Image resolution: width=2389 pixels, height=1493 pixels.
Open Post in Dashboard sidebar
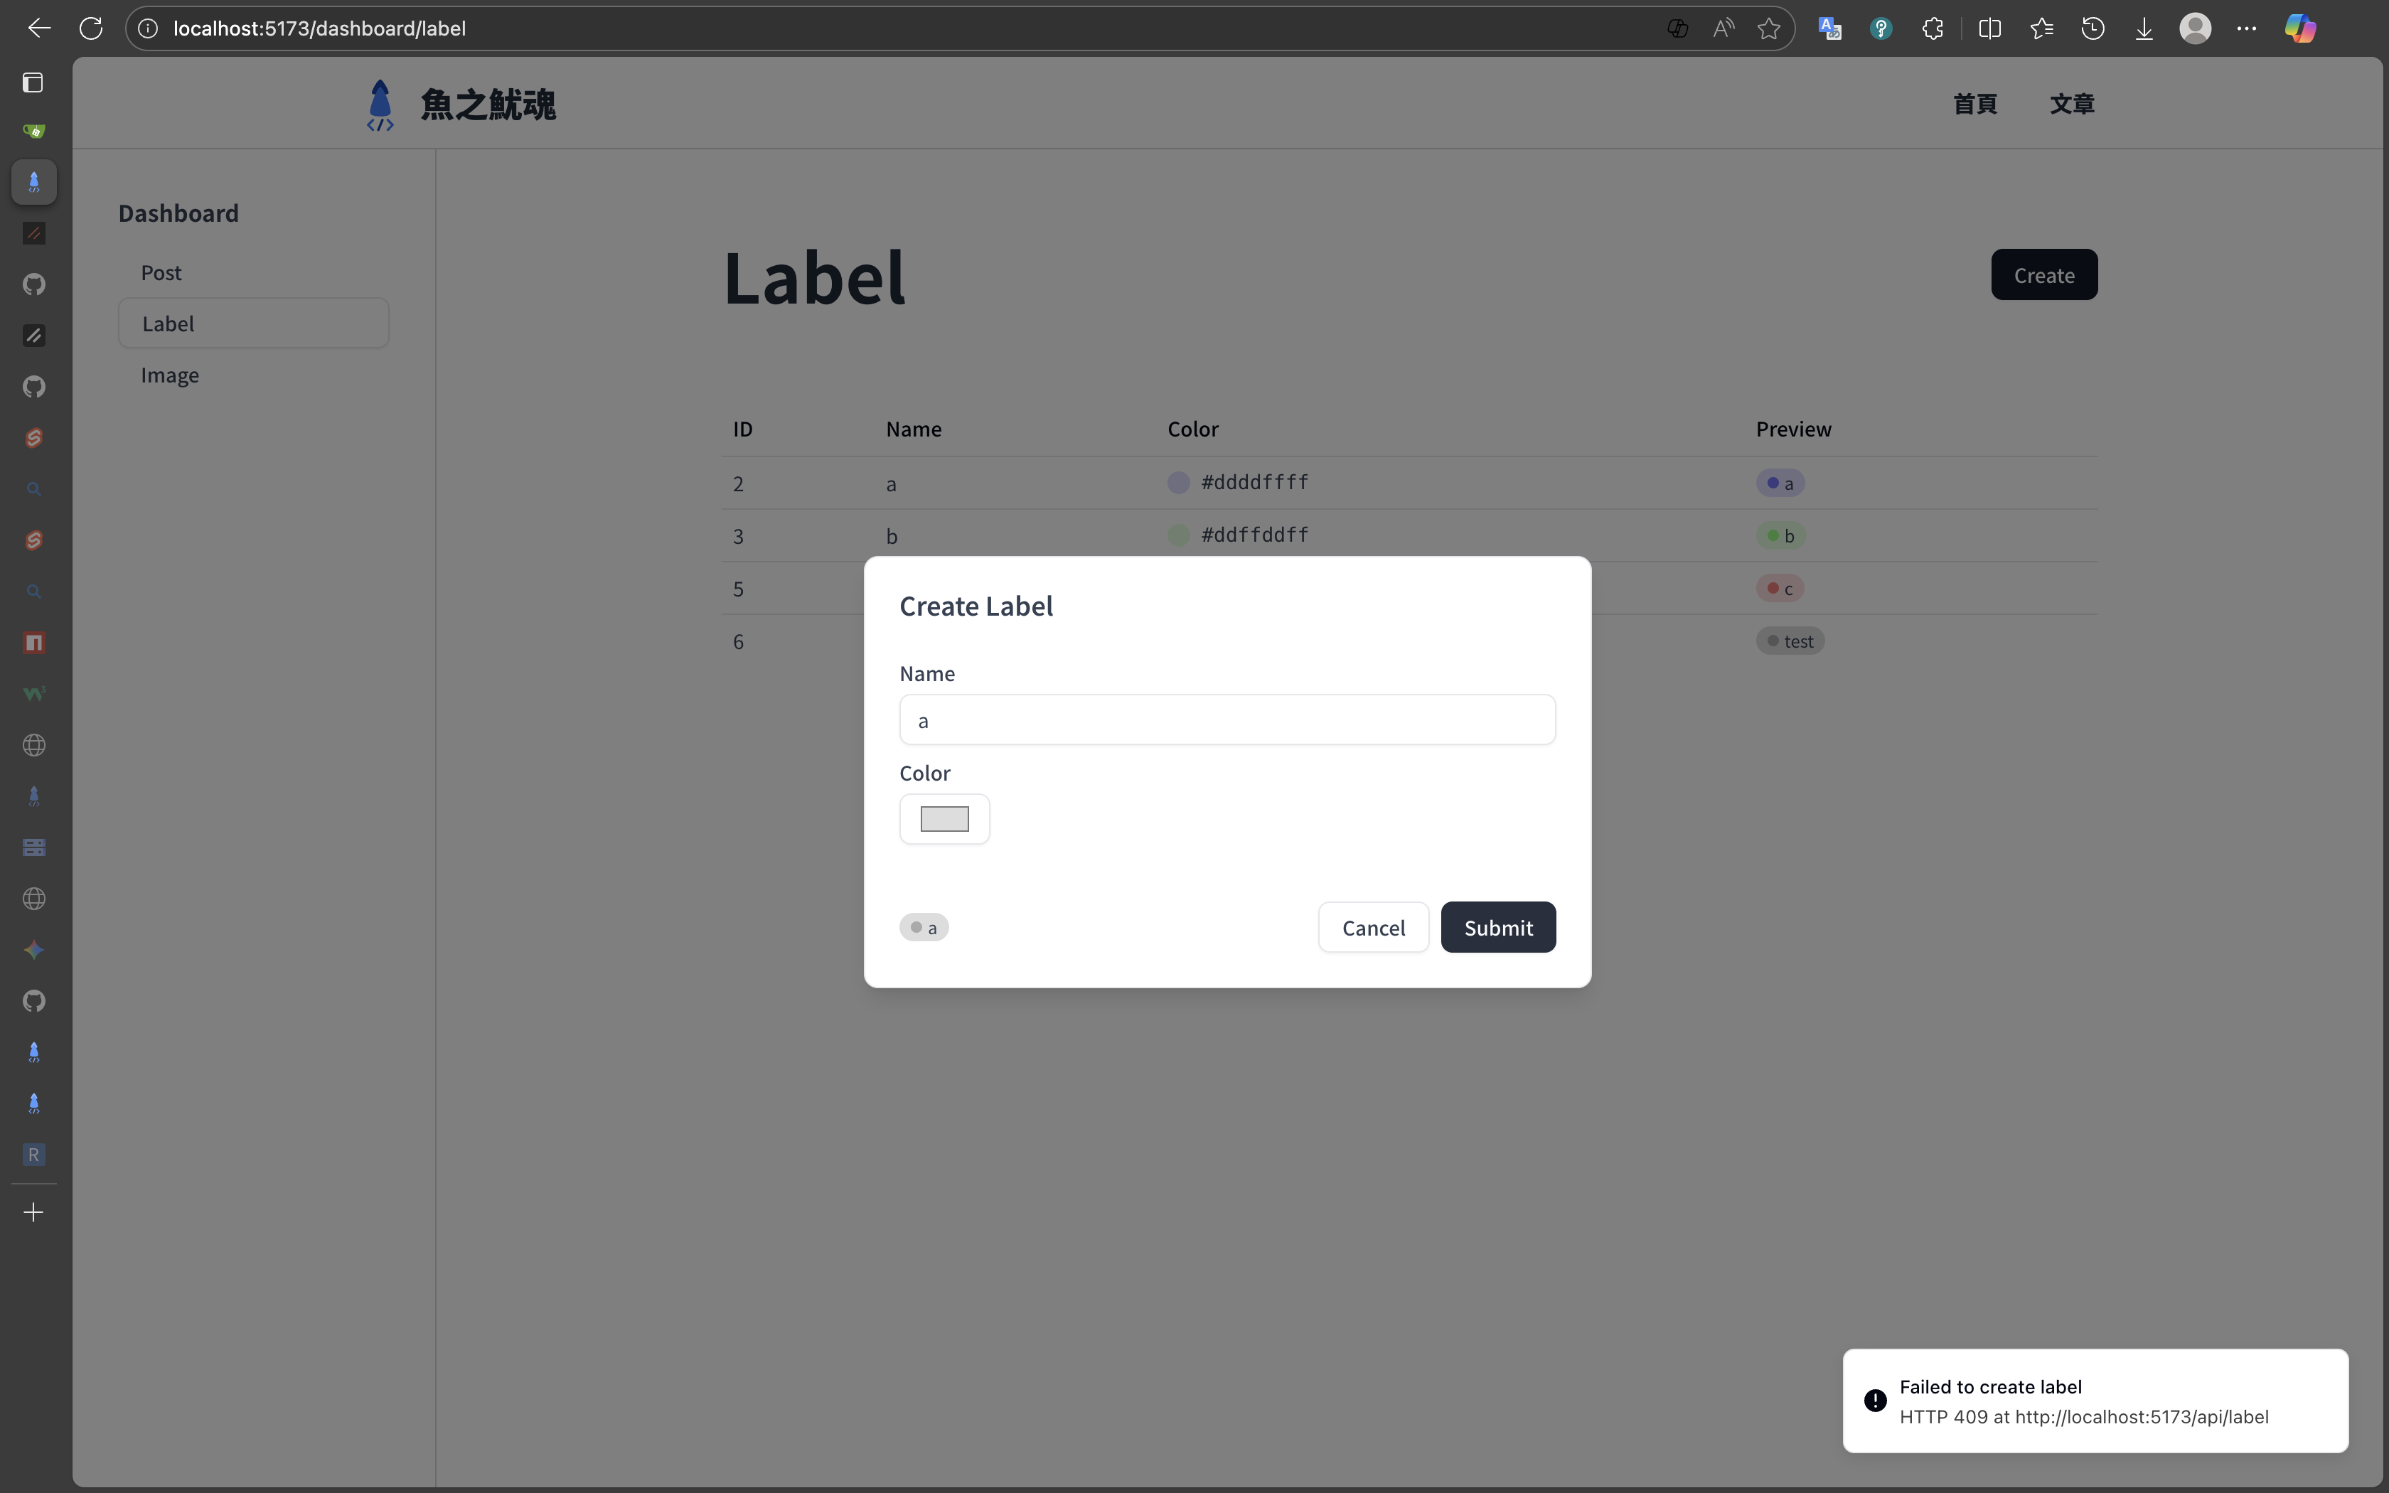(161, 272)
